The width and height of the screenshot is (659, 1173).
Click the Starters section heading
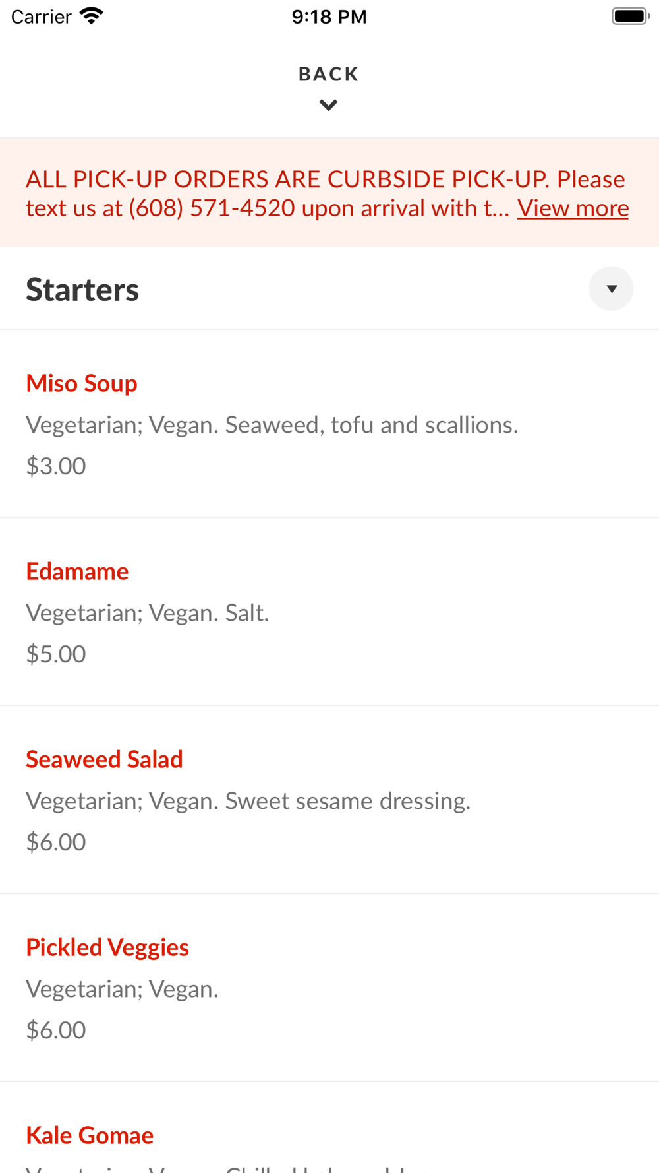tap(82, 290)
